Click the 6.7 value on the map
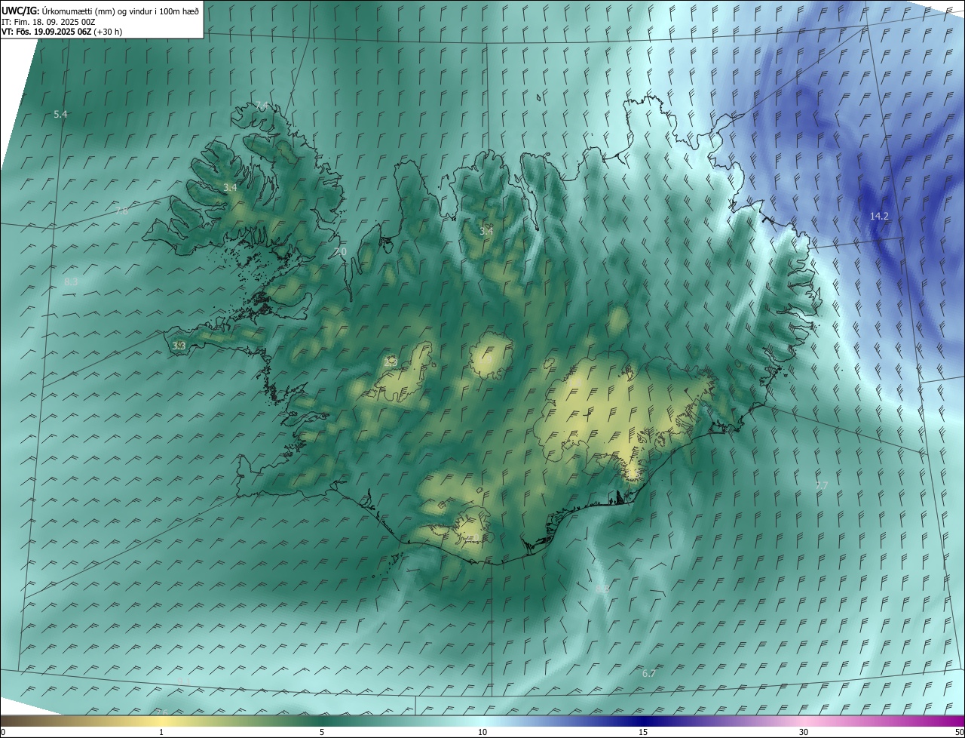Image resolution: width=965 pixels, height=738 pixels. point(648,673)
